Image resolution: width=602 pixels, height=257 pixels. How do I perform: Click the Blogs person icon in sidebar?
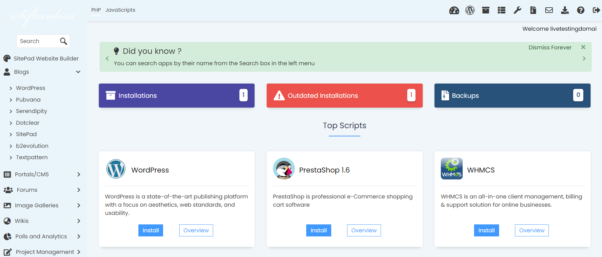pos(7,72)
